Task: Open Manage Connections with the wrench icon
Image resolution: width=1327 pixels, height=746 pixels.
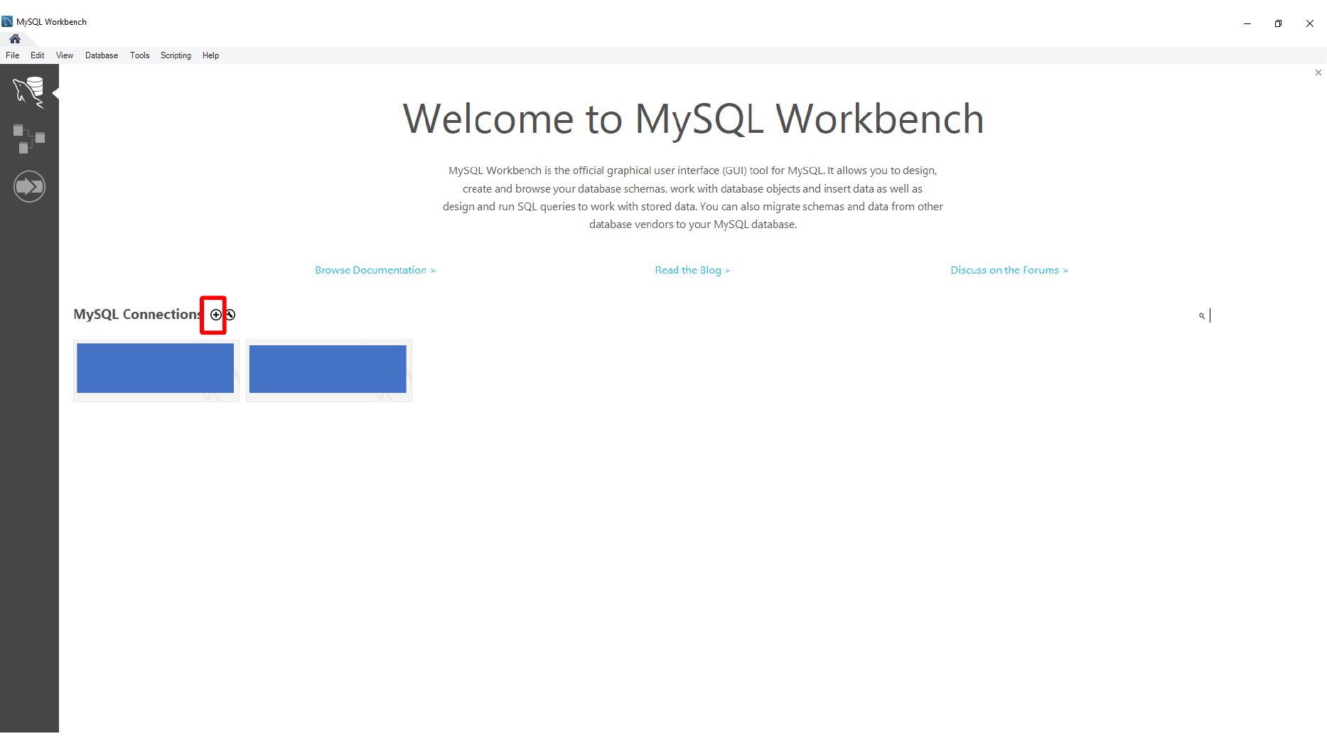Action: 230,315
